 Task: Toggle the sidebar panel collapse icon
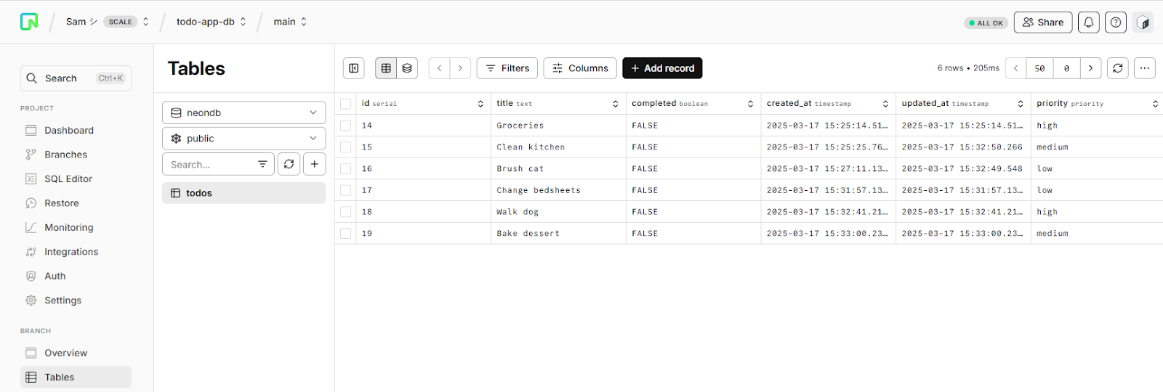(x=354, y=68)
